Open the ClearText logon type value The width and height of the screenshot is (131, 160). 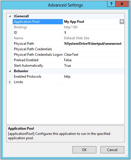tap(93, 55)
